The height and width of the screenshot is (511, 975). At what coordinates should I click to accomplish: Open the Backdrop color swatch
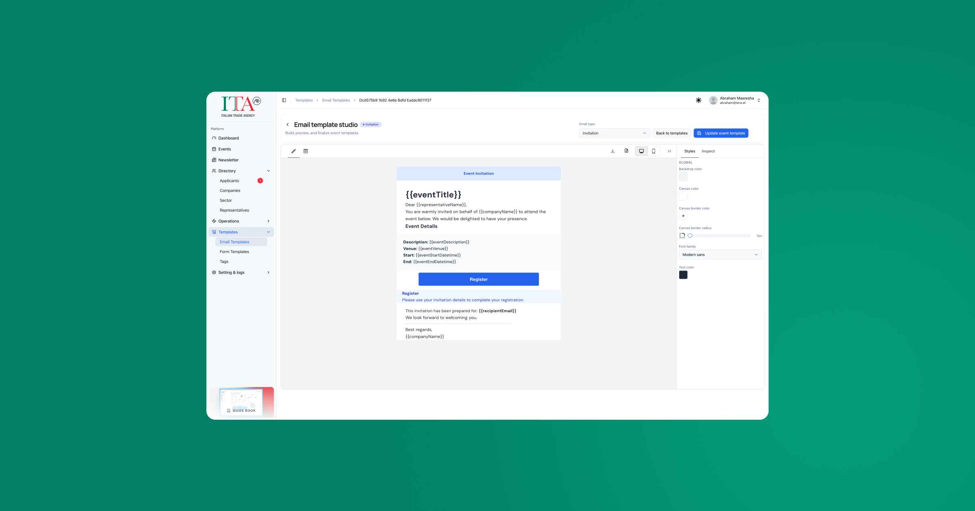(x=683, y=176)
